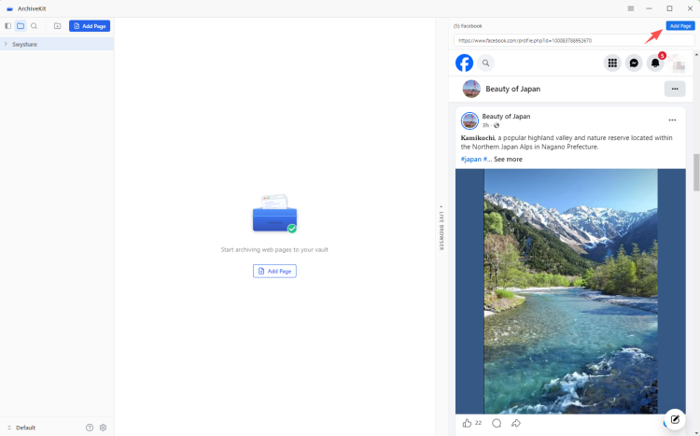This screenshot has width=700, height=436.
Task: Click Add Page in the left toolbar
Action: (90, 26)
